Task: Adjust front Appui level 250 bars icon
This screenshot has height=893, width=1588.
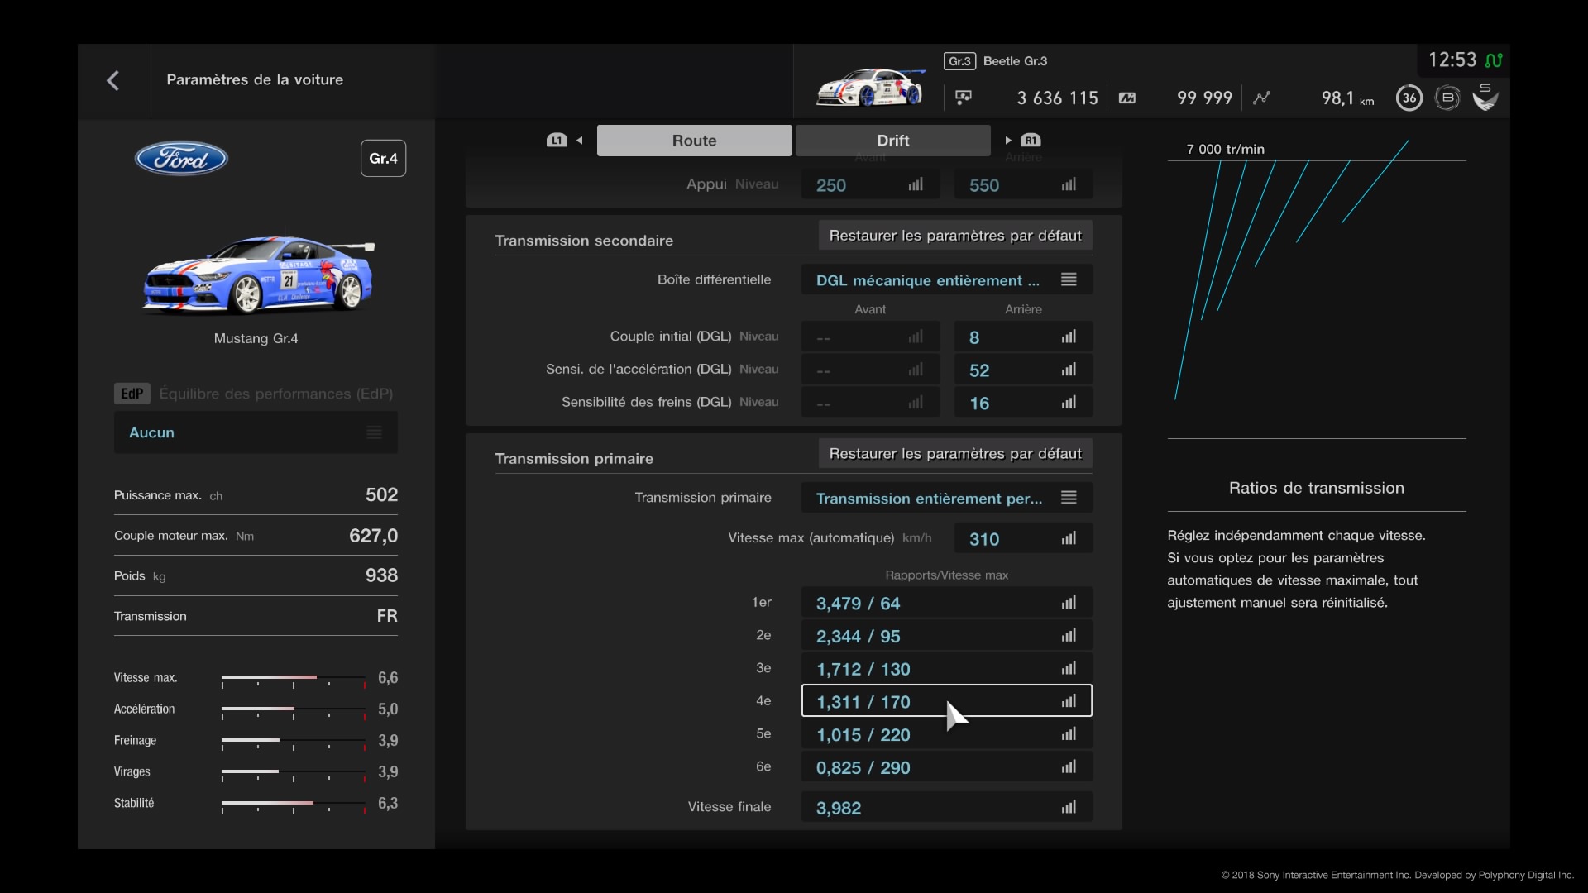Action: 916,184
